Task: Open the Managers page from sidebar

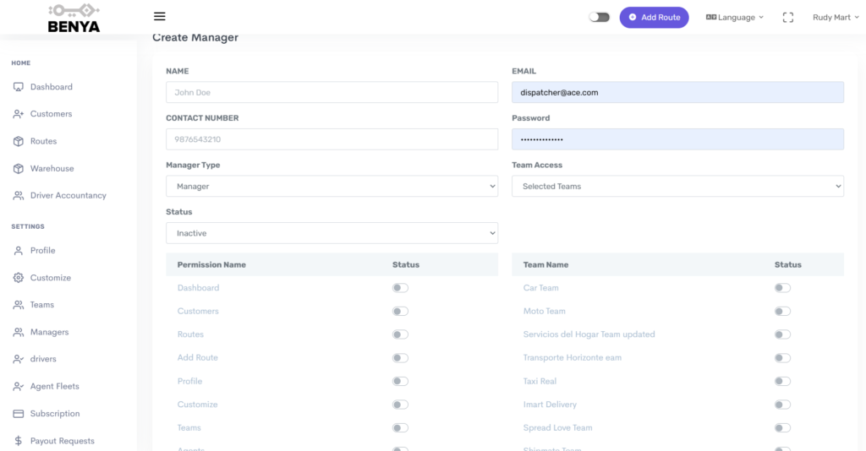Action: pos(49,332)
